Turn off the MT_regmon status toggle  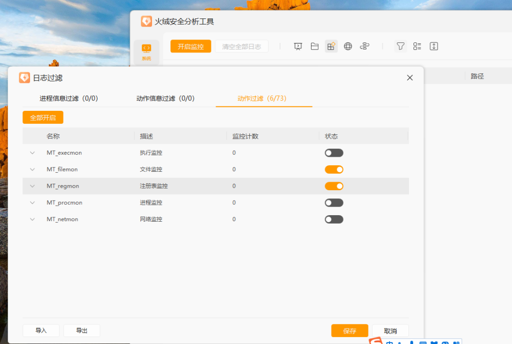tap(333, 186)
